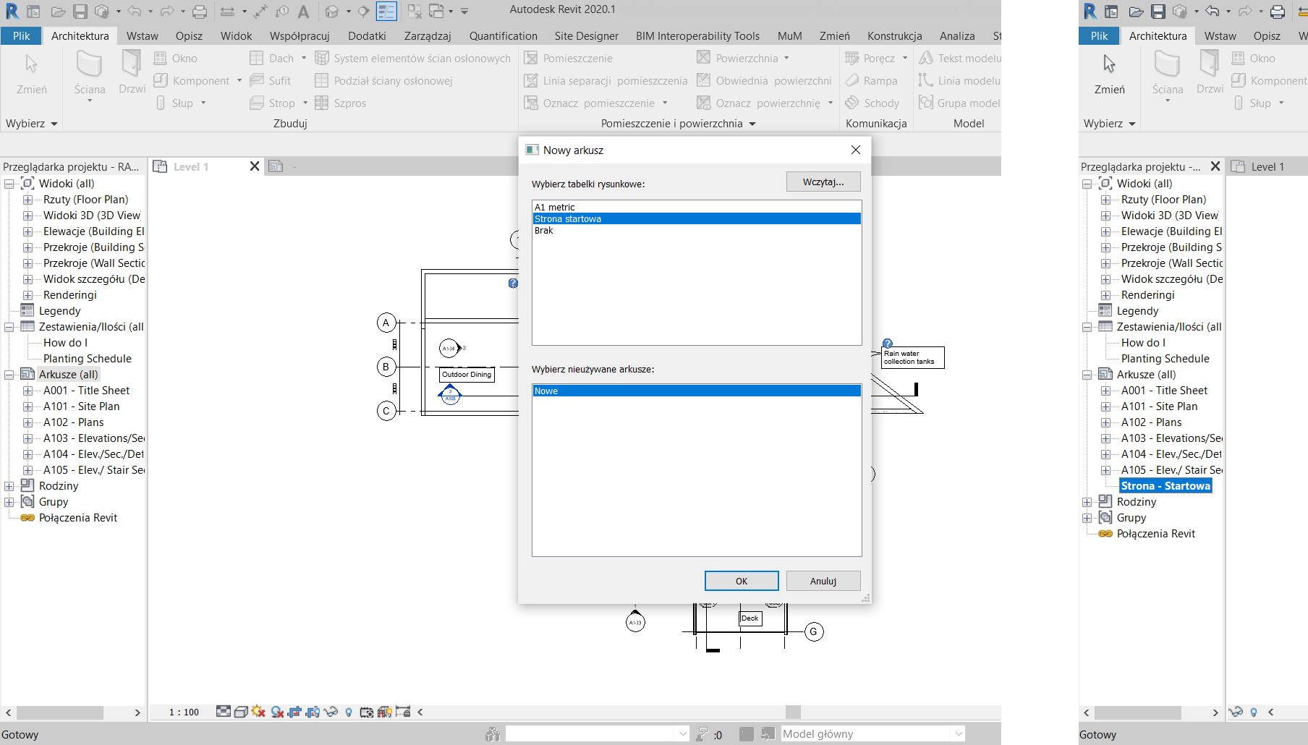Click the Wczytaj... button
This screenshot has width=1308, height=745.
click(x=823, y=182)
